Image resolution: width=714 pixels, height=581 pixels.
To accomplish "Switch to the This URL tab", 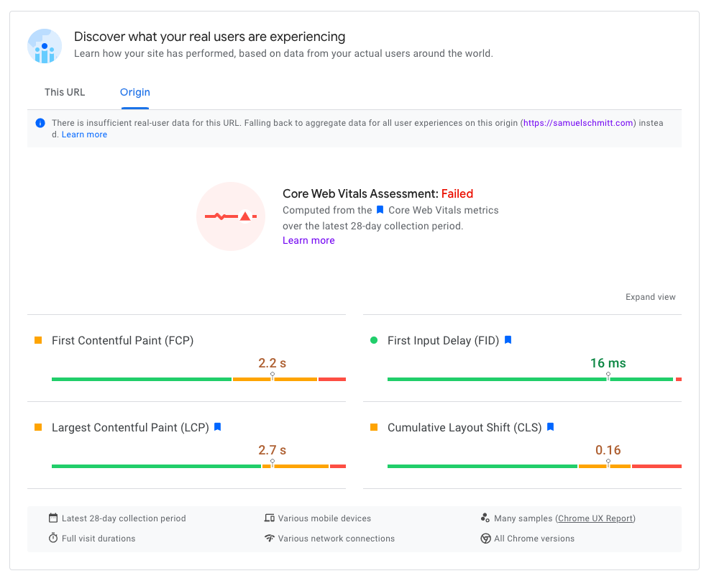I will point(65,93).
